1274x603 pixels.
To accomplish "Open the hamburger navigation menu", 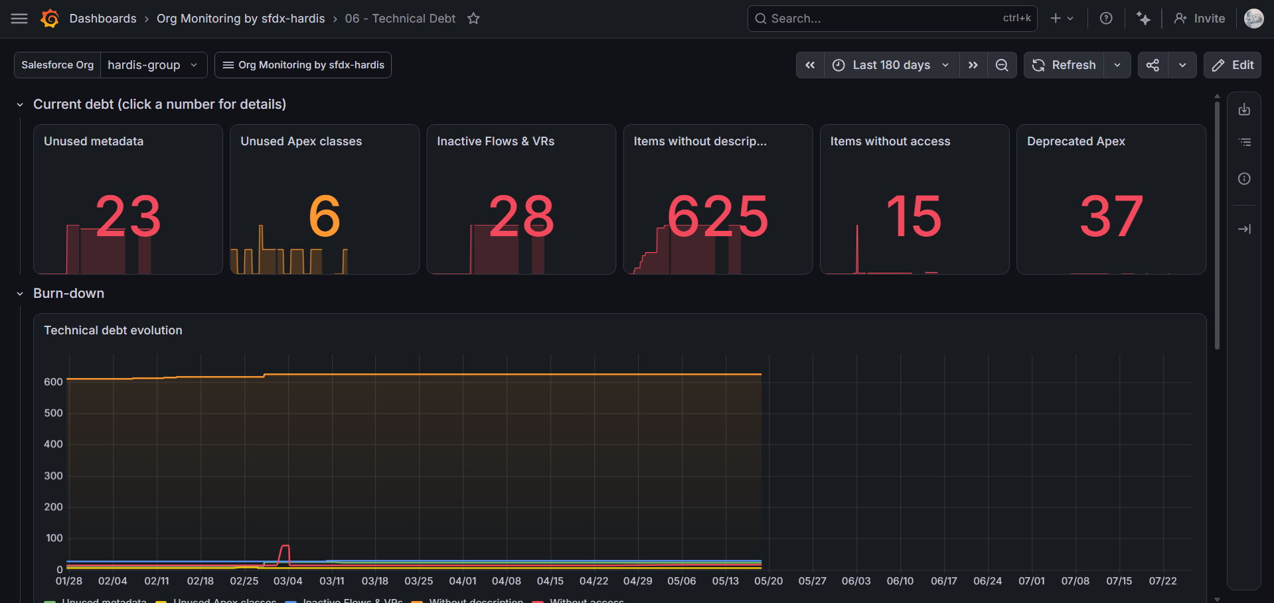I will (x=19, y=19).
